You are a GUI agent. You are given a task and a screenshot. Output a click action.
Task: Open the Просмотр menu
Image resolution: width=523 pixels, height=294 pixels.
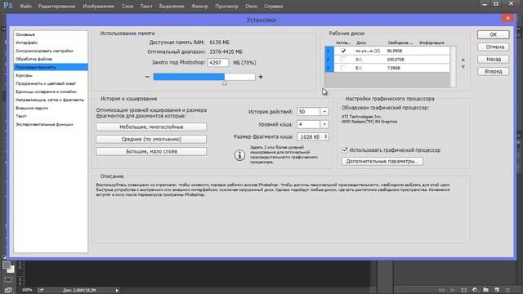[227, 6]
